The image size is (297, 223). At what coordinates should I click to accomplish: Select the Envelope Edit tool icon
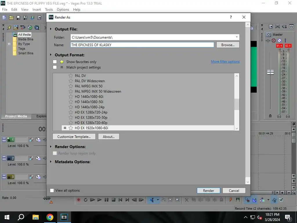(x=164, y=200)
